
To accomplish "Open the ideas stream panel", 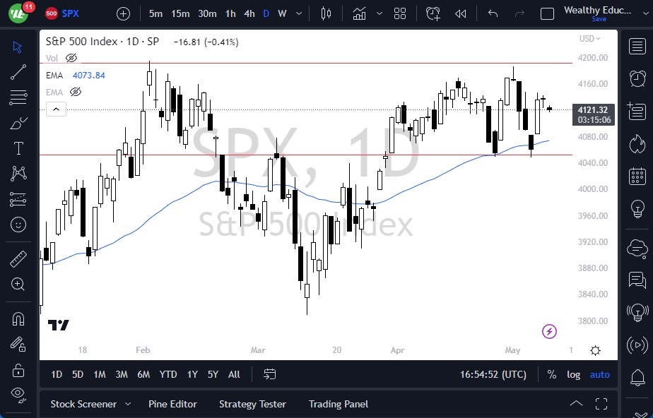I will point(637,312).
